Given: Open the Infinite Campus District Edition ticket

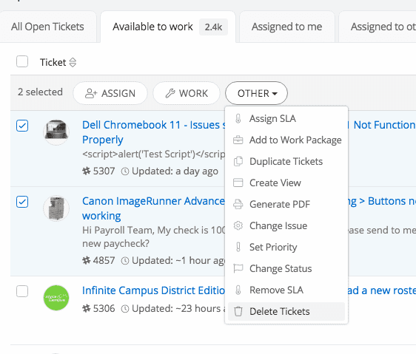Looking at the screenshot, I should [x=153, y=290].
